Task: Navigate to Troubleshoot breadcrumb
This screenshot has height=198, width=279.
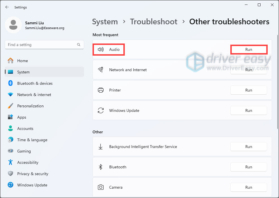Action: (x=154, y=22)
